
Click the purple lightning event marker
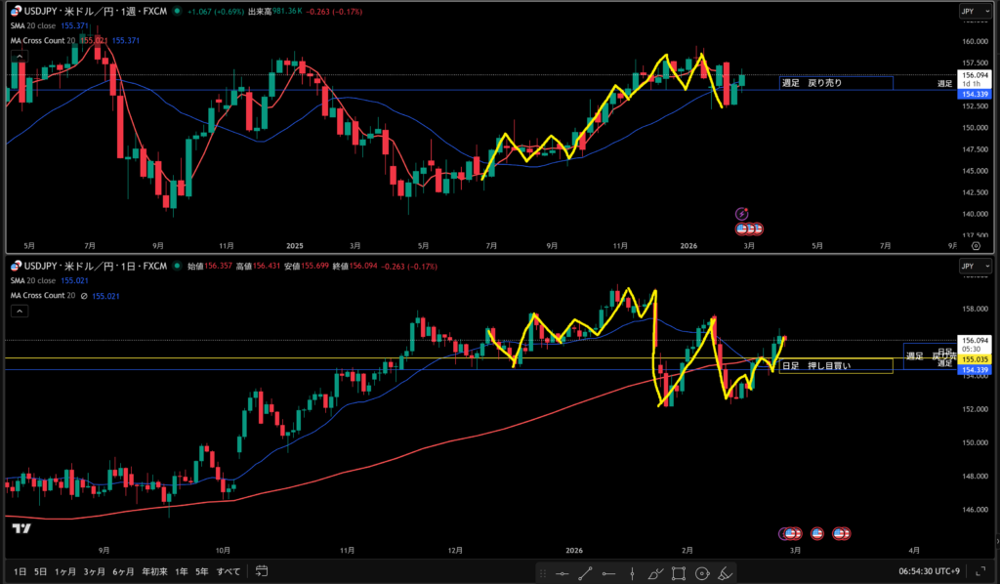pyautogui.click(x=741, y=213)
